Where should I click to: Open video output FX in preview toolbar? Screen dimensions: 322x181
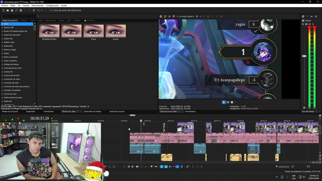[x=170, y=16]
